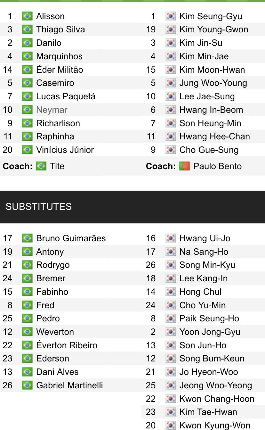265x430 pixels.
Task: Click the Korea flag beside Kim Seung-Gyu
Action: click(x=171, y=16)
